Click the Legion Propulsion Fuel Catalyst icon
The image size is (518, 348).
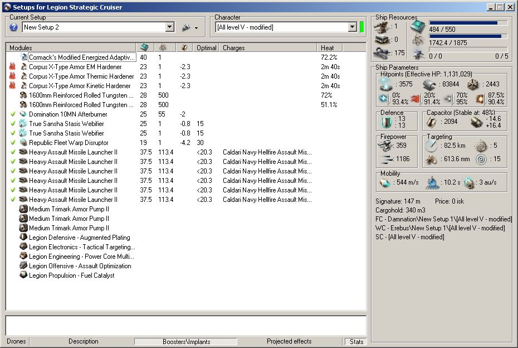(x=24, y=275)
